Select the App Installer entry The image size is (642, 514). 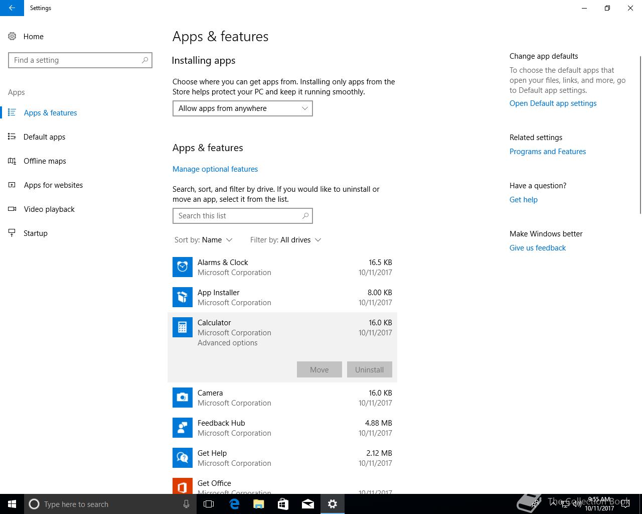coord(282,297)
